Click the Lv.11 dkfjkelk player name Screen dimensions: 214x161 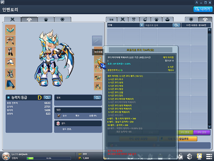point(20,154)
